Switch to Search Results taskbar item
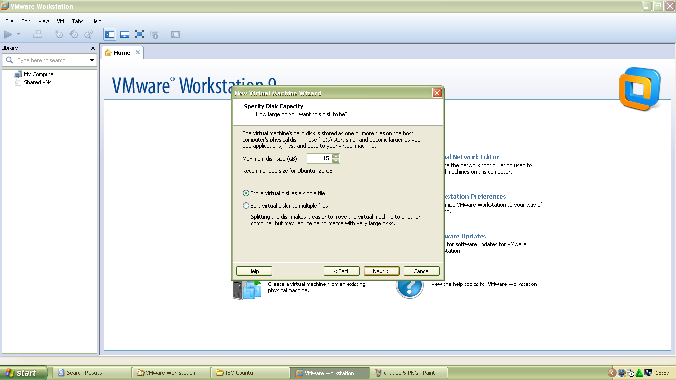The width and height of the screenshot is (676, 380). 92,373
